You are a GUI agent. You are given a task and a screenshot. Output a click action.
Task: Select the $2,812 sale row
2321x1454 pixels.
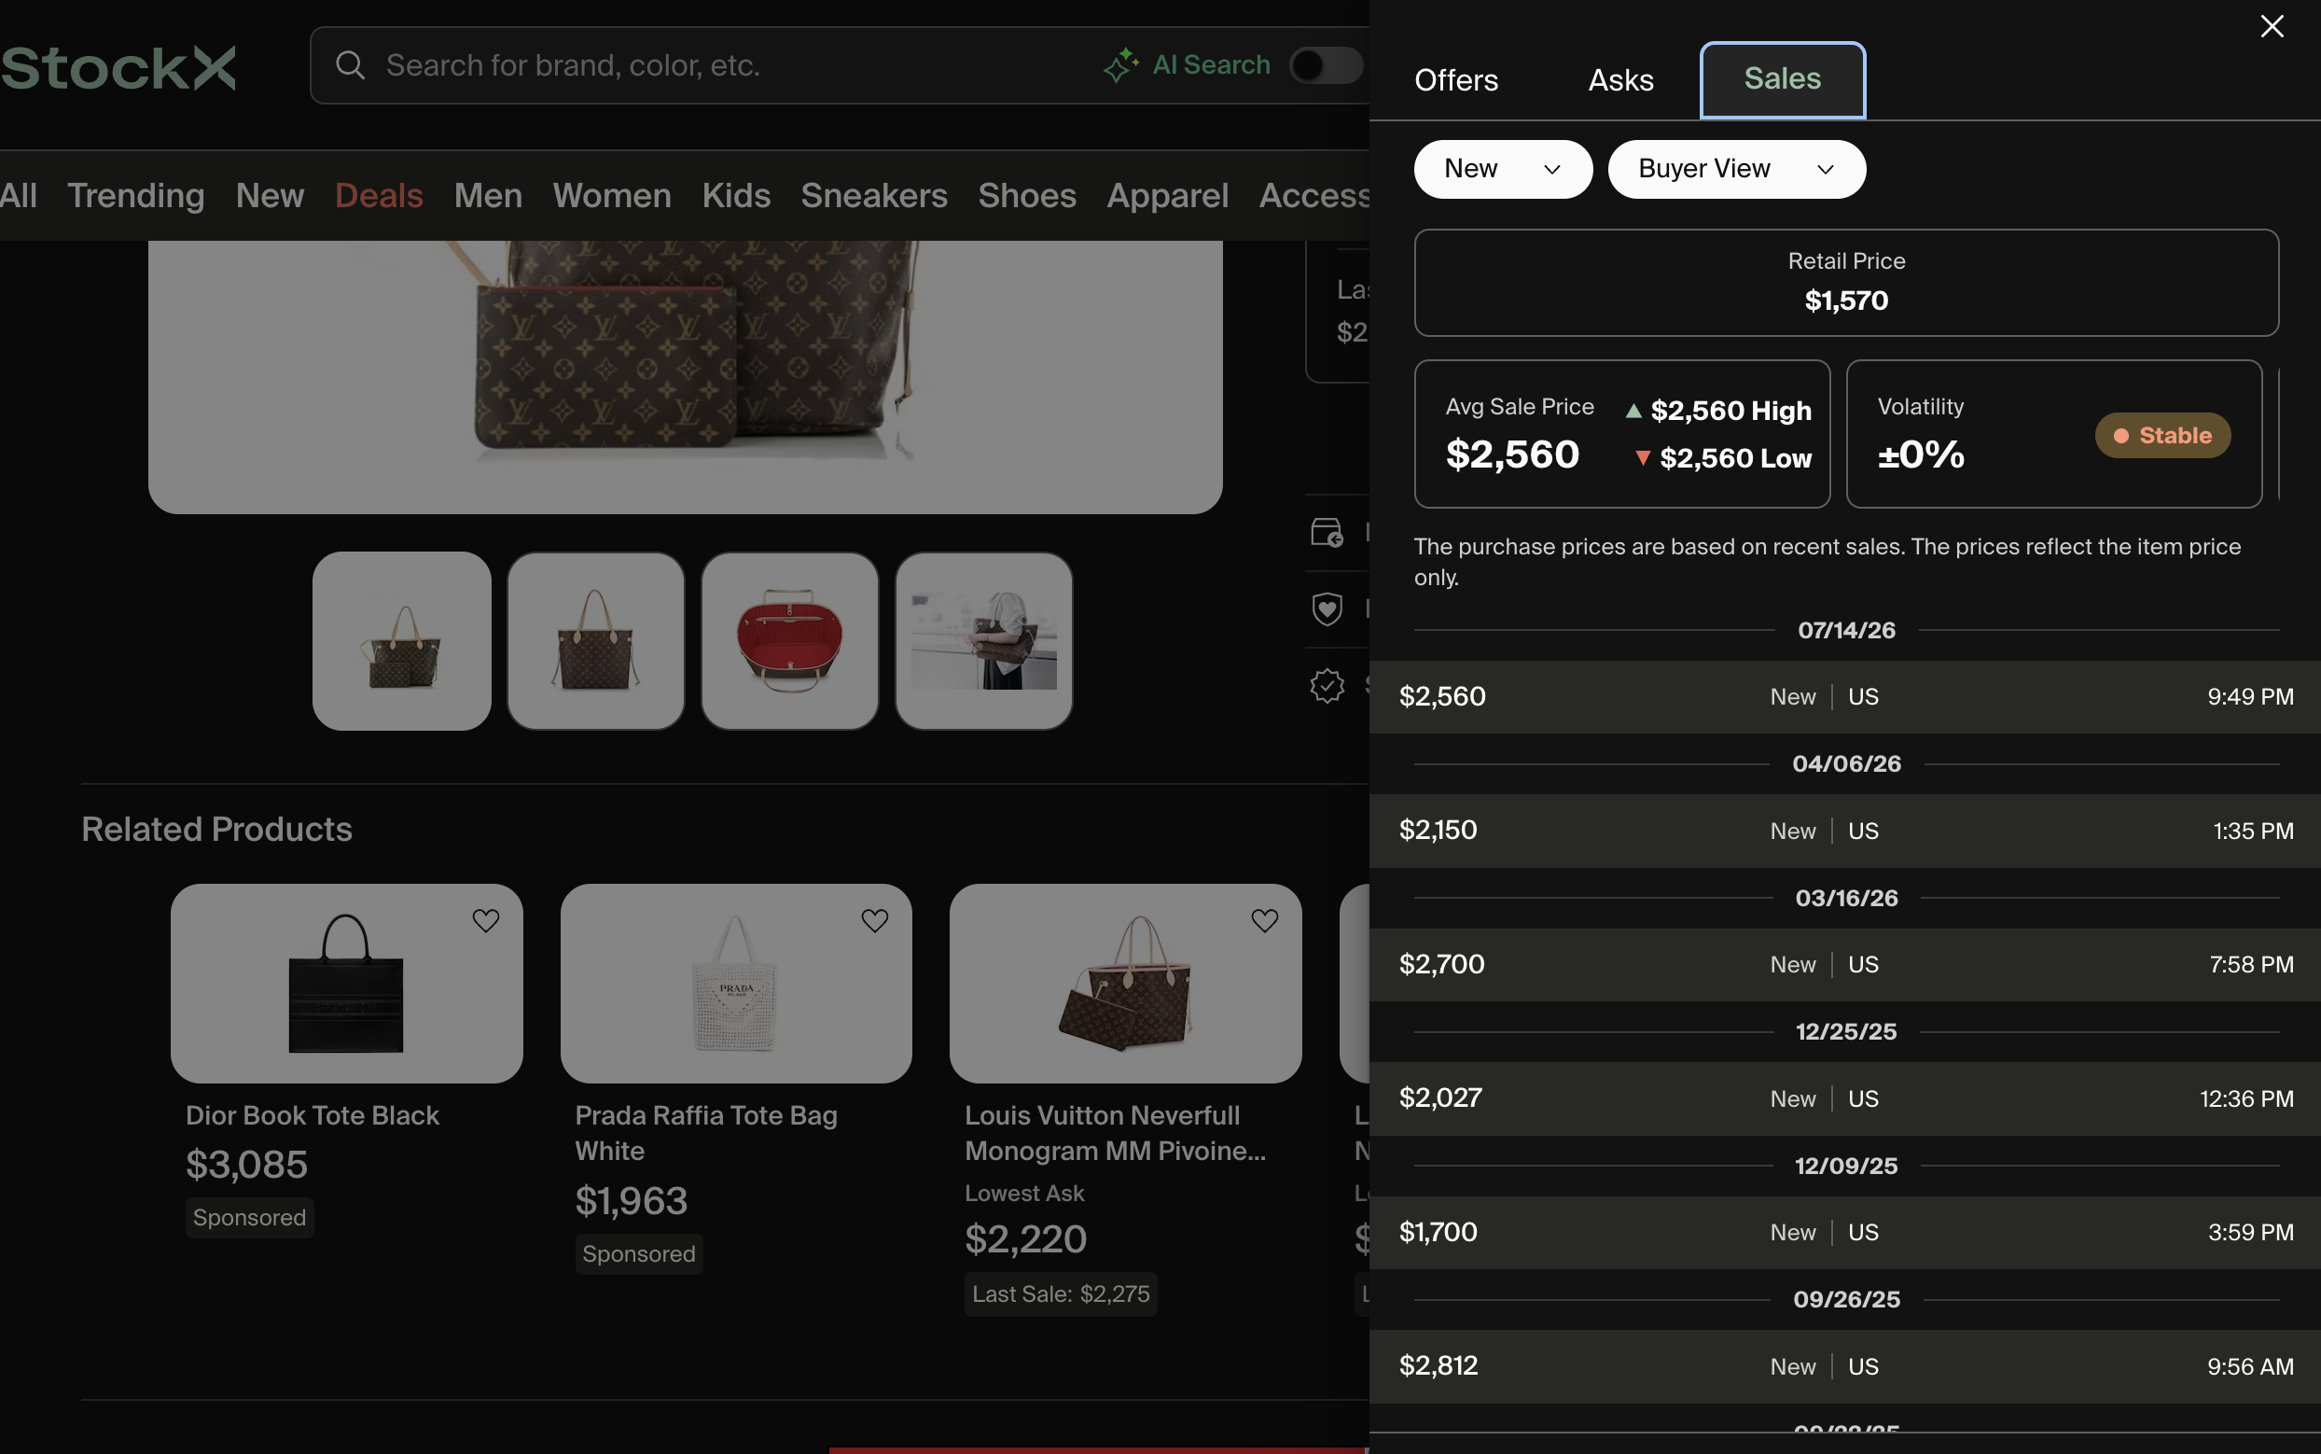coord(1845,1366)
